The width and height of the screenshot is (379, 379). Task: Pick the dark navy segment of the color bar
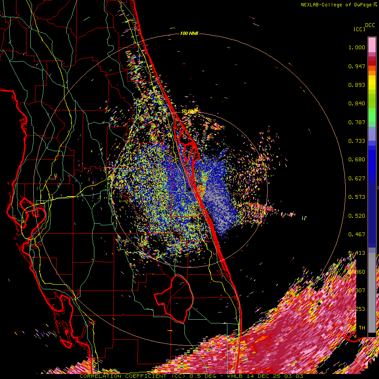point(372,215)
